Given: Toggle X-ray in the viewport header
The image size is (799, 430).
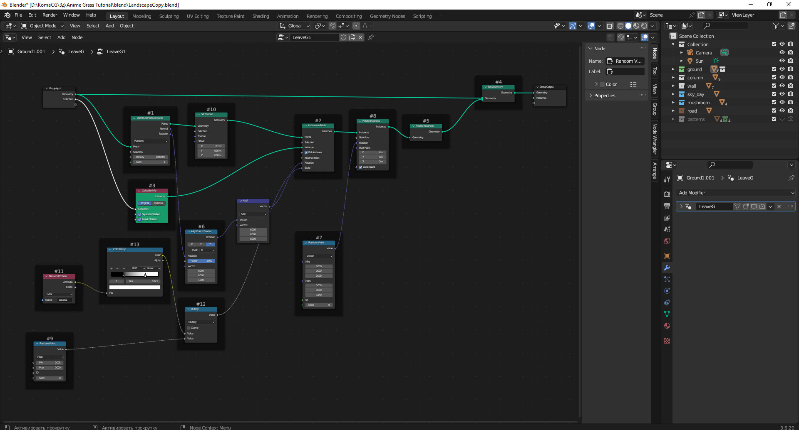Looking at the screenshot, I should [610, 26].
